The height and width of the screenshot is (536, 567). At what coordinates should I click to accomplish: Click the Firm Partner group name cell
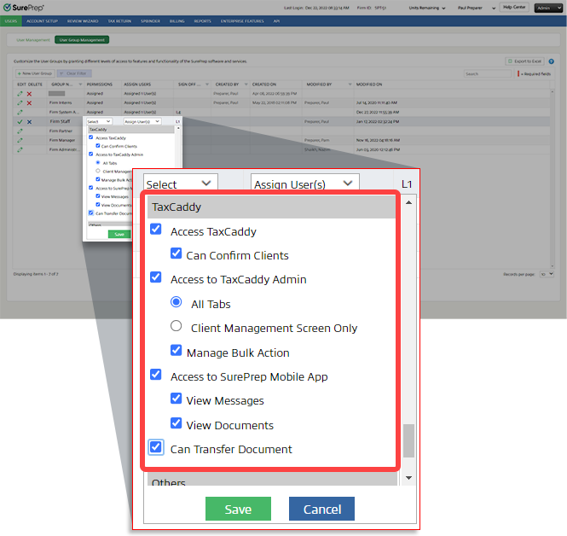61,131
